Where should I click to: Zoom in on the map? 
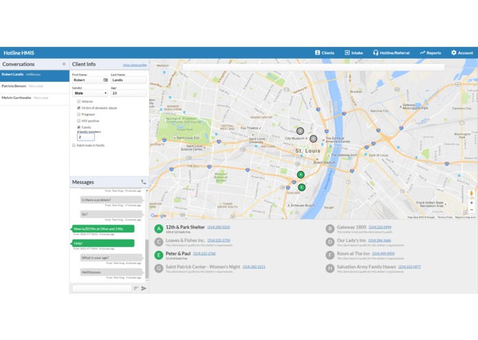click(x=472, y=203)
